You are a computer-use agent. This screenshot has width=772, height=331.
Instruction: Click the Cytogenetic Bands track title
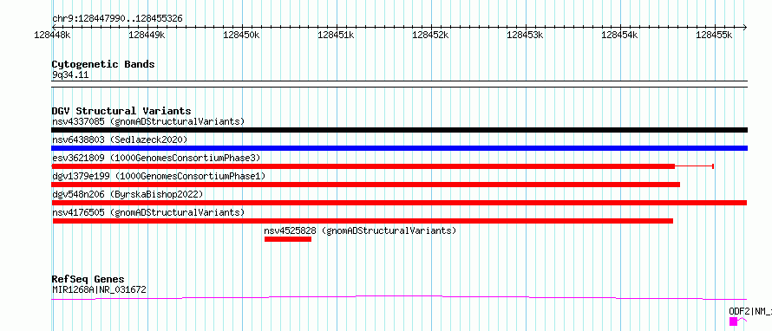[103, 64]
